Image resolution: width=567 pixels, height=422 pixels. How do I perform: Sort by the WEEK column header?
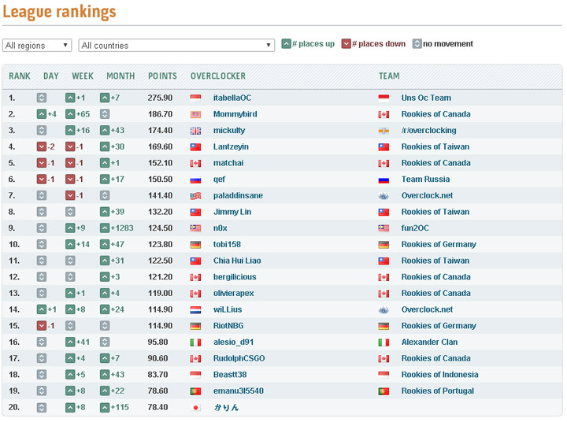[x=83, y=76]
